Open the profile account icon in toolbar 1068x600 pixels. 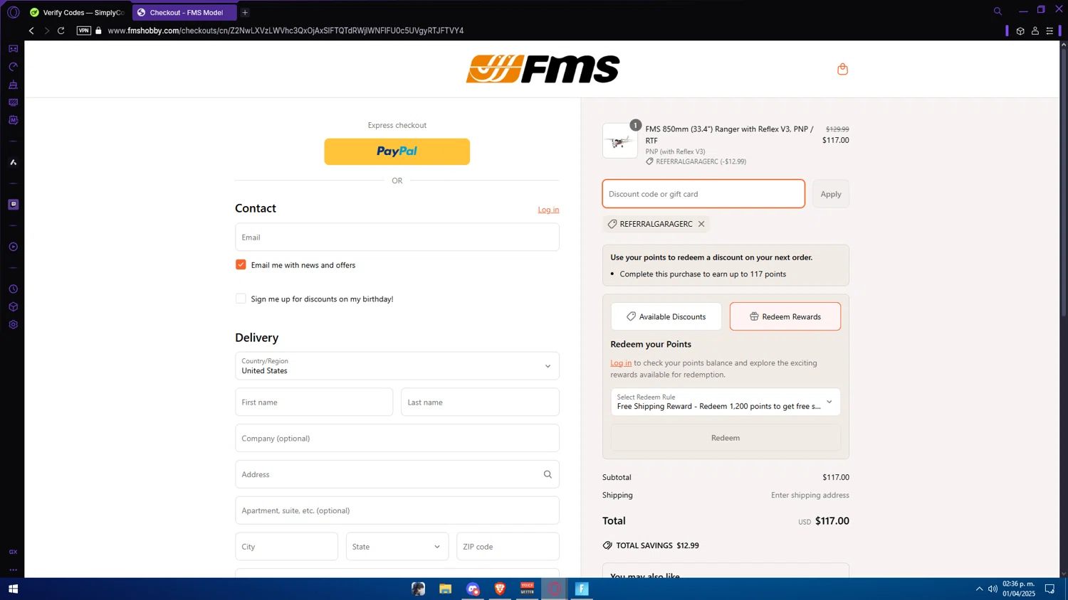1035,31
